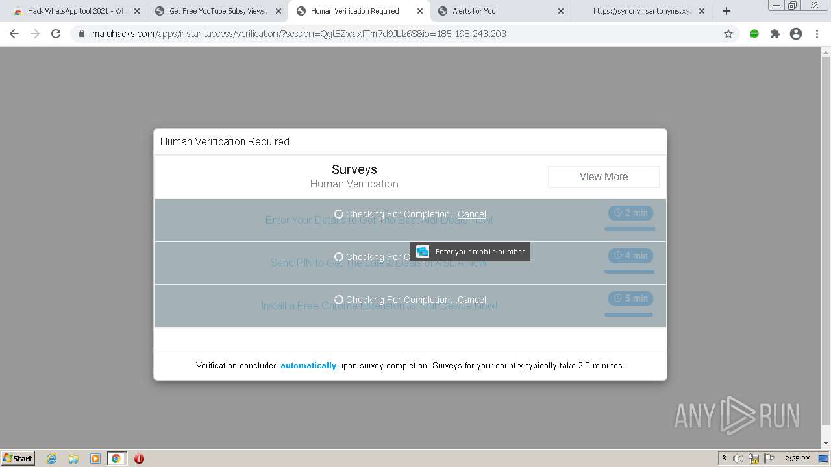831x467 pixels.
Task: Select Chrome in the taskbar
Action: click(x=116, y=459)
